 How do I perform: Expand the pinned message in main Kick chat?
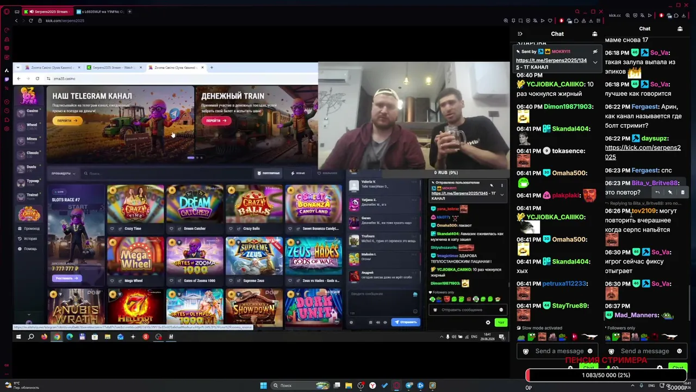click(595, 62)
